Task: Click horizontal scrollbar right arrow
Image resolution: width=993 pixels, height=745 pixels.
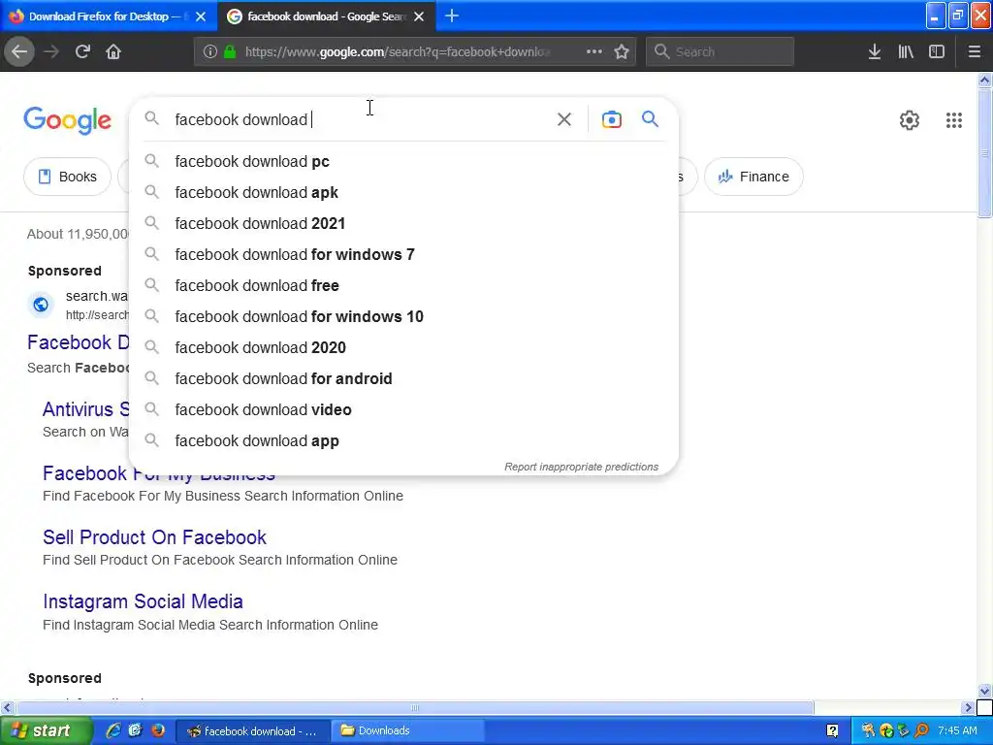Action: pyautogui.click(x=968, y=707)
